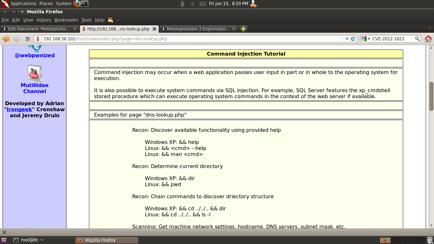Viewport: 434px width, 244px height.
Task: Reload the page with the refresh icon
Action: [353, 39]
